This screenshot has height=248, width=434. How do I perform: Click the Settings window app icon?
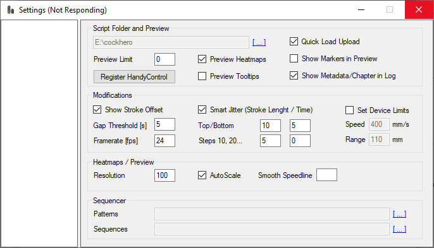[x=11, y=10]
